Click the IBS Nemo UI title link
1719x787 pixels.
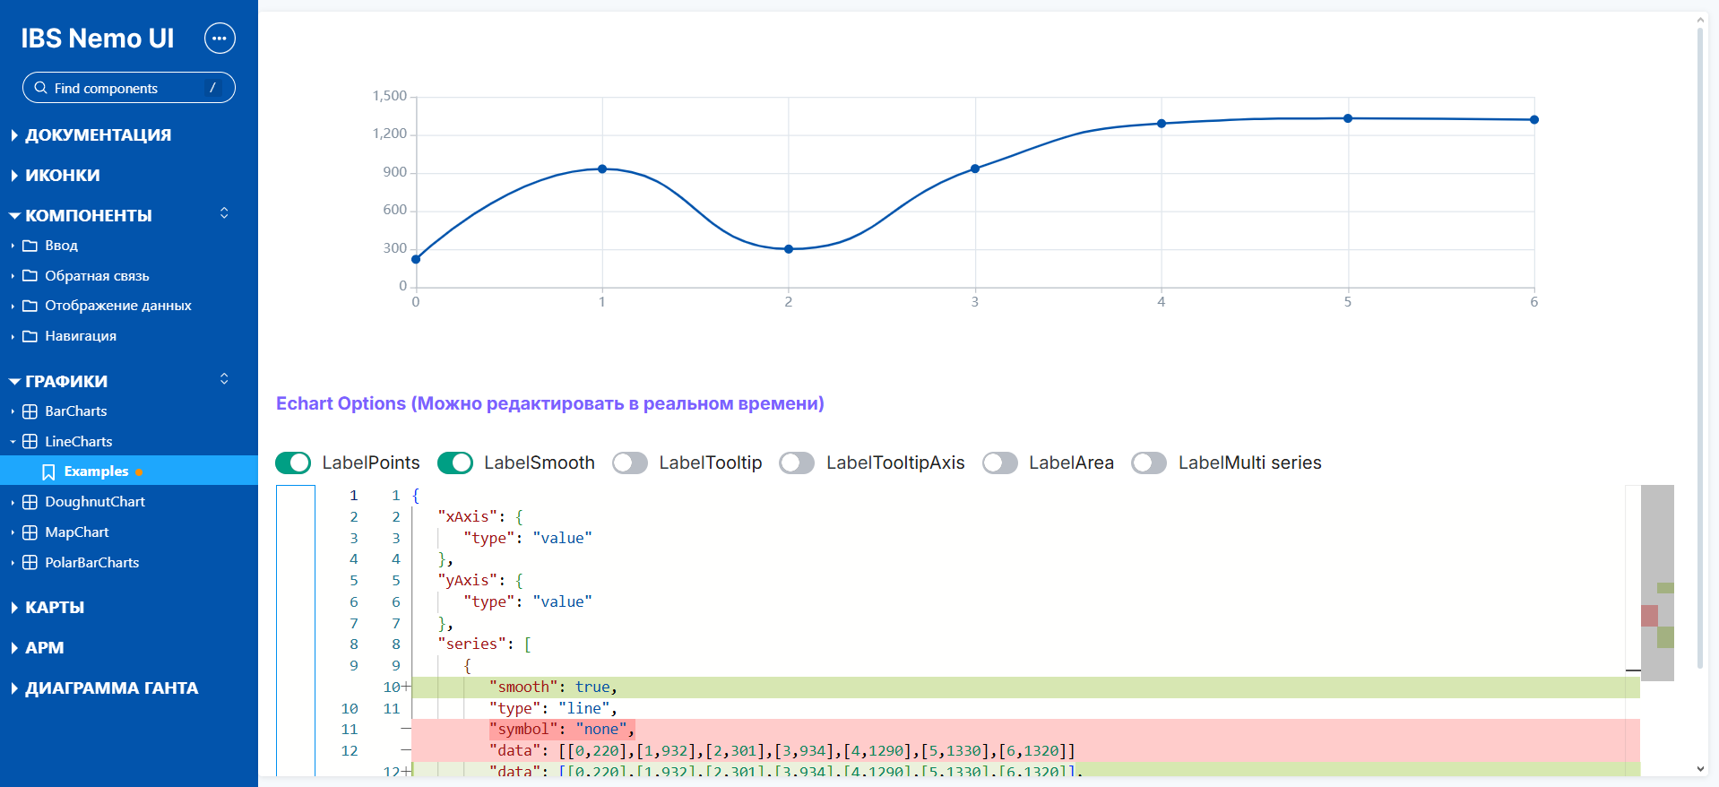pos(98,39)
